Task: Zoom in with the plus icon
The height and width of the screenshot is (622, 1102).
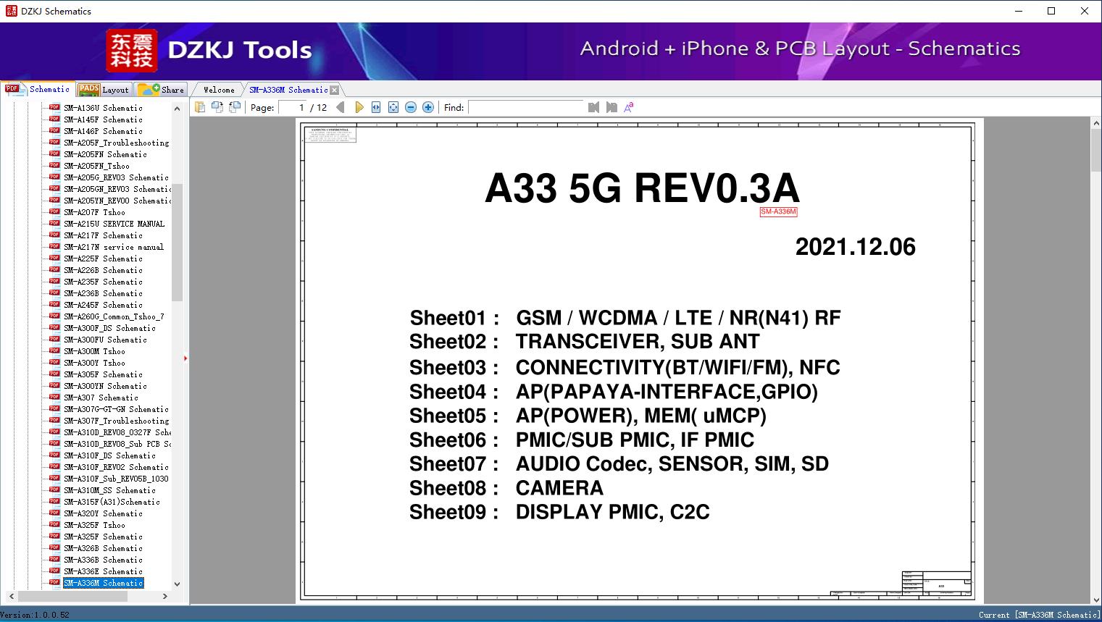Action: pyautogui.click(x=428, y=107)
